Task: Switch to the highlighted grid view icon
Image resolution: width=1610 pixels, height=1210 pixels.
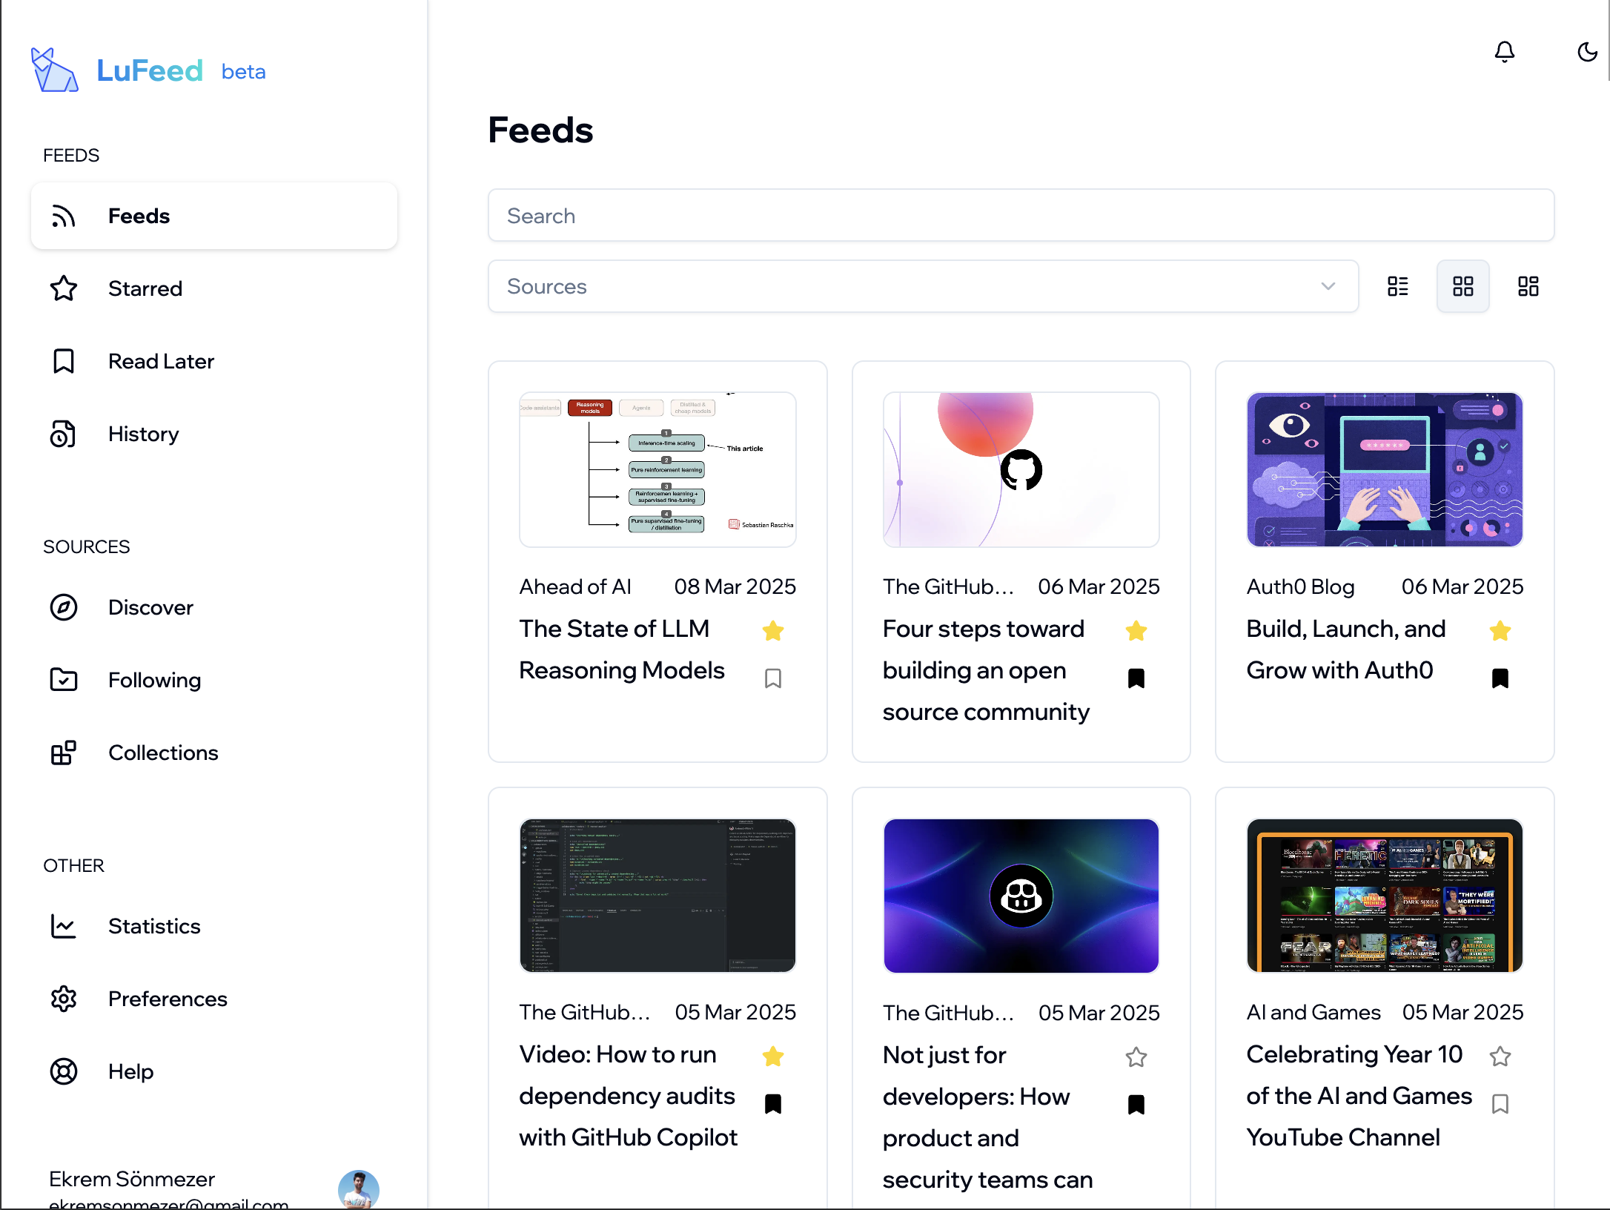Action: pos(1463,286)
